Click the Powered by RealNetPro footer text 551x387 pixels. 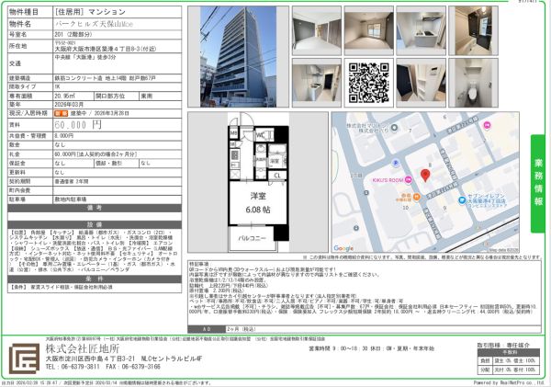tap(509, 382)
